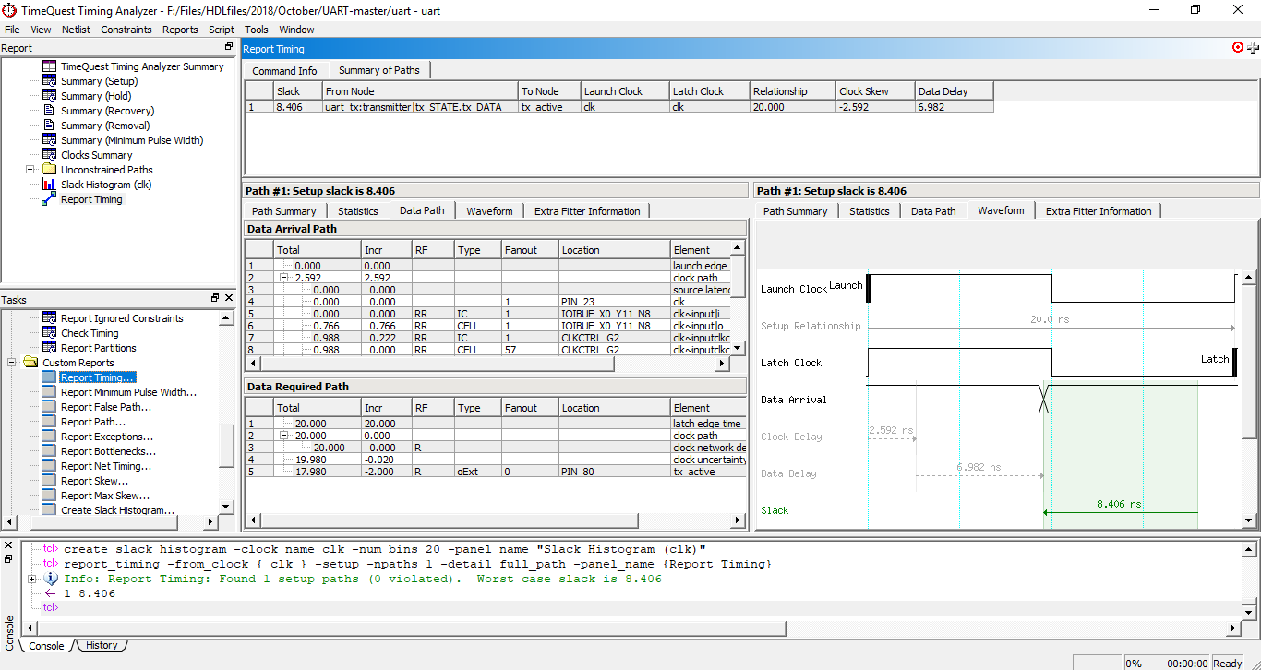Open Summary (Recovery) document icon
Screen dimensions: 1261x670
click(50, 111)
